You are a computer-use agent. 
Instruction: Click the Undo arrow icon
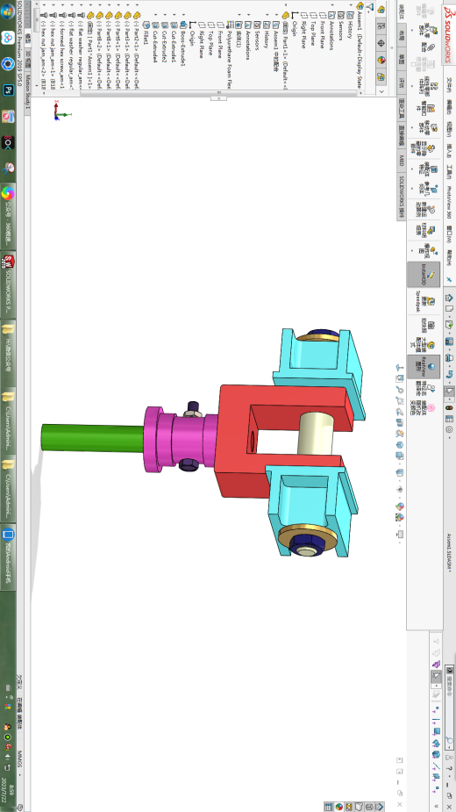[x=449, y=374]
